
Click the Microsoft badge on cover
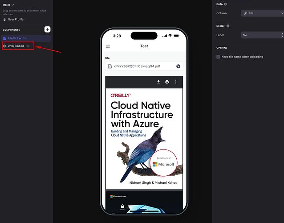(163, 163)
